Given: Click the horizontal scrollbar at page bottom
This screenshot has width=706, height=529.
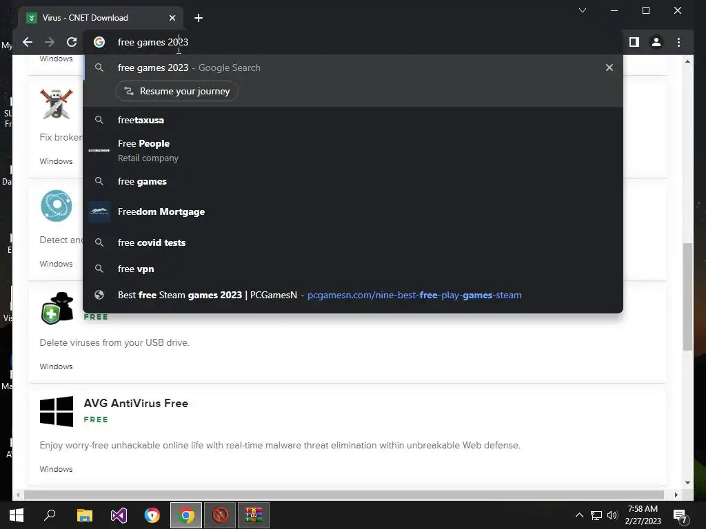Looking at the screenshot, I should click(x=344, y=495).
